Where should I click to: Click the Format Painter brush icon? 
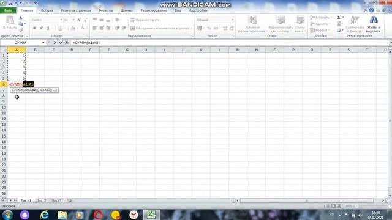pos(21,30)
